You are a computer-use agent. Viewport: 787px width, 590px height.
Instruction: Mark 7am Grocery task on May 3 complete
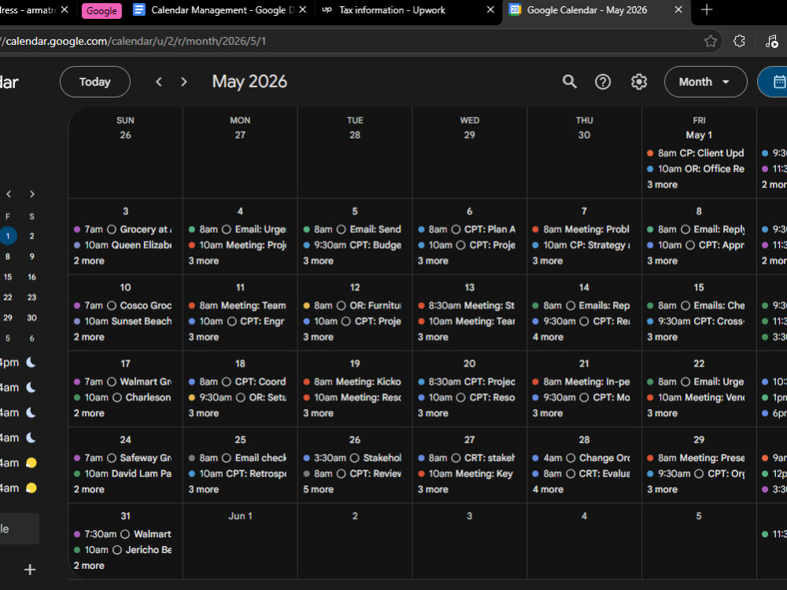click(112, 229)
